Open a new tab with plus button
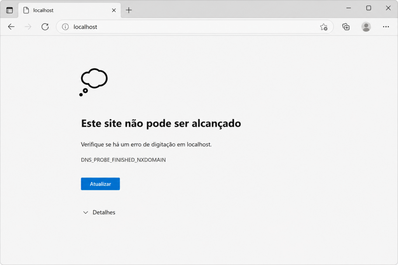The height and width of the screenshot is (265, 398). point(129,10)
